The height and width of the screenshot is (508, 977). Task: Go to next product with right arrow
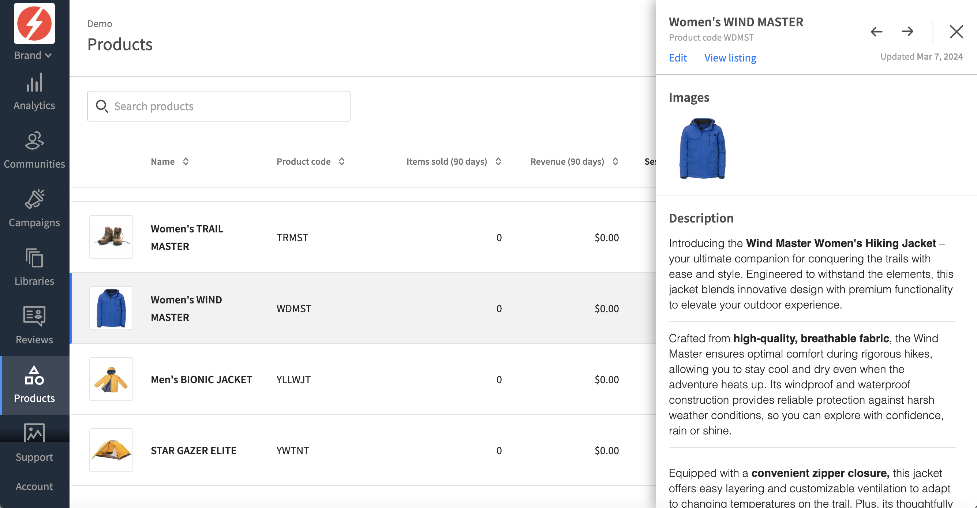pos(907,31)
